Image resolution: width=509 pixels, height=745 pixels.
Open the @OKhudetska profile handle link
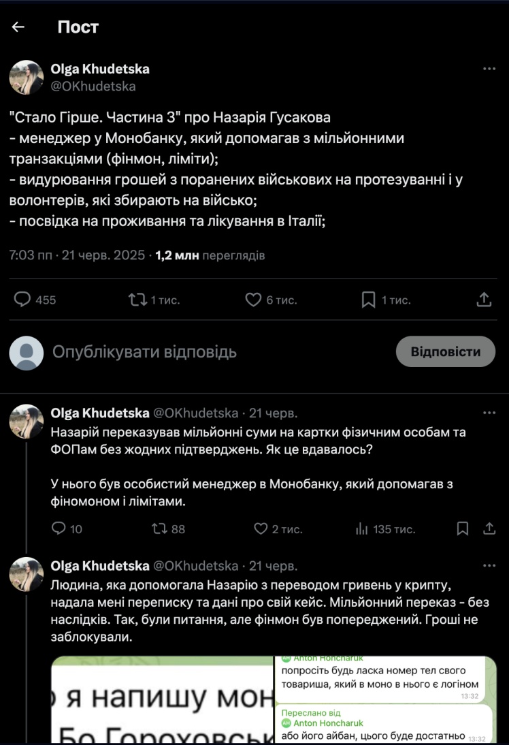click(x=93, y=86)
